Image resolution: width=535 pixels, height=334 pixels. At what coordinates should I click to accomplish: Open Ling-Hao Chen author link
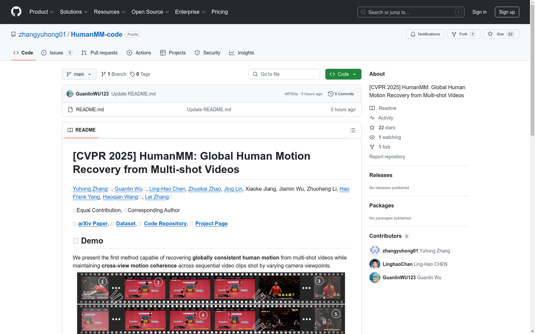coord(167,189)
